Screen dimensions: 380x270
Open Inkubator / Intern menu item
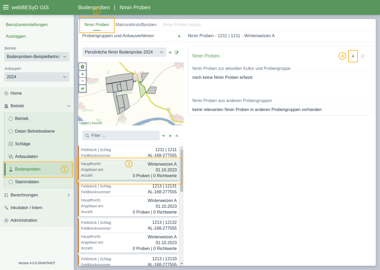[37, 208]
